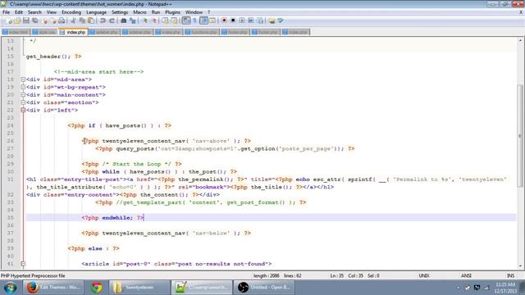Click the Save recorded macro icon
The image size is (525, 295).
[259, 20]
